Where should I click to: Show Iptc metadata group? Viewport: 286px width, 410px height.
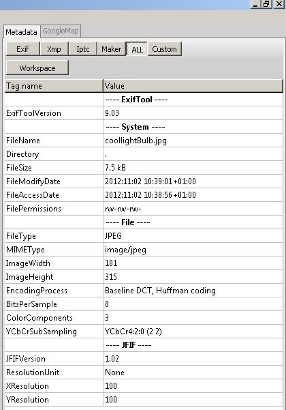(82, 49)
